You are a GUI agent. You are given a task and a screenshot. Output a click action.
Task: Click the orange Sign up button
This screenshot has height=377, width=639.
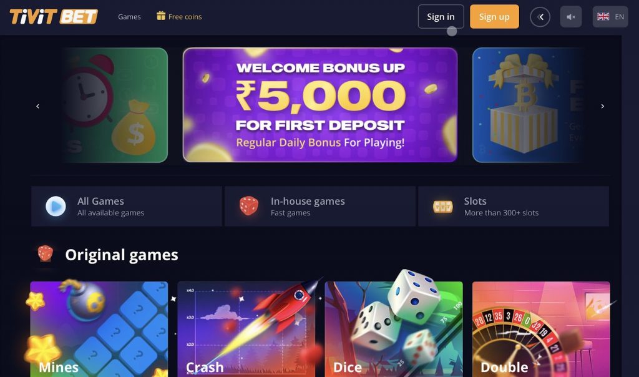click(x=494, y=17)
